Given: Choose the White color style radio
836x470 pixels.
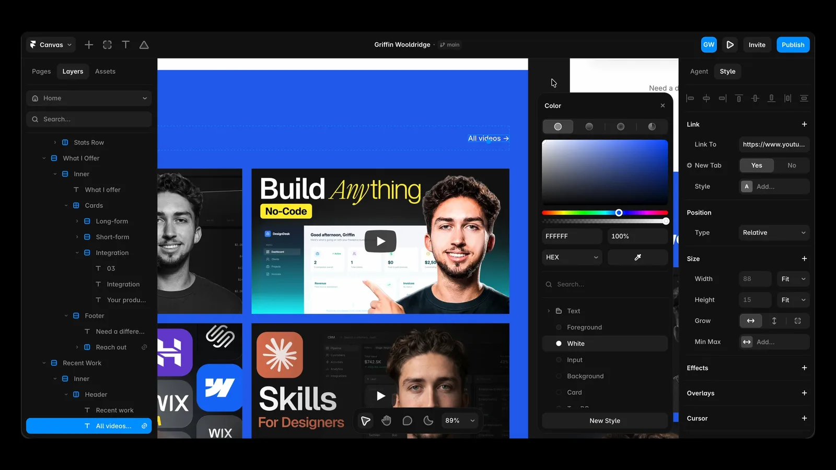Looking at the screenshot, I should [559, 344].
